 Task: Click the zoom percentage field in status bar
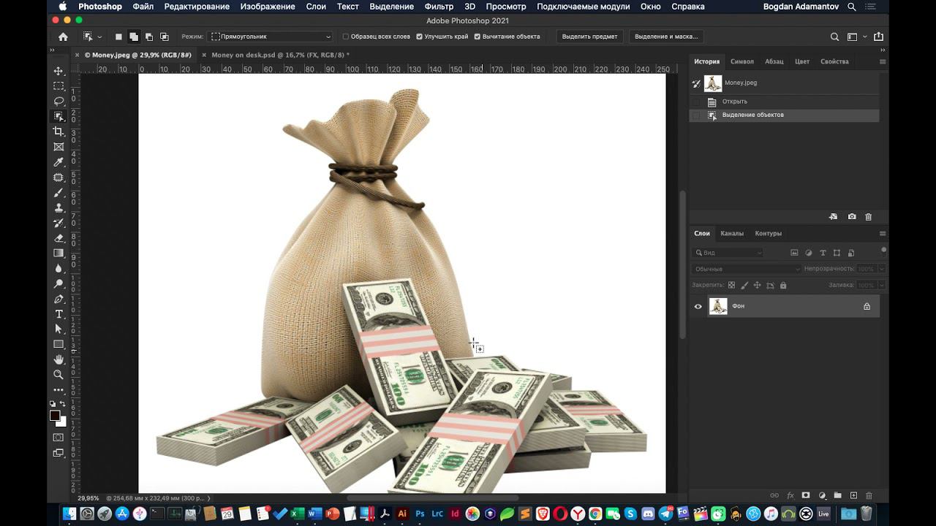(x=88, y=498)
